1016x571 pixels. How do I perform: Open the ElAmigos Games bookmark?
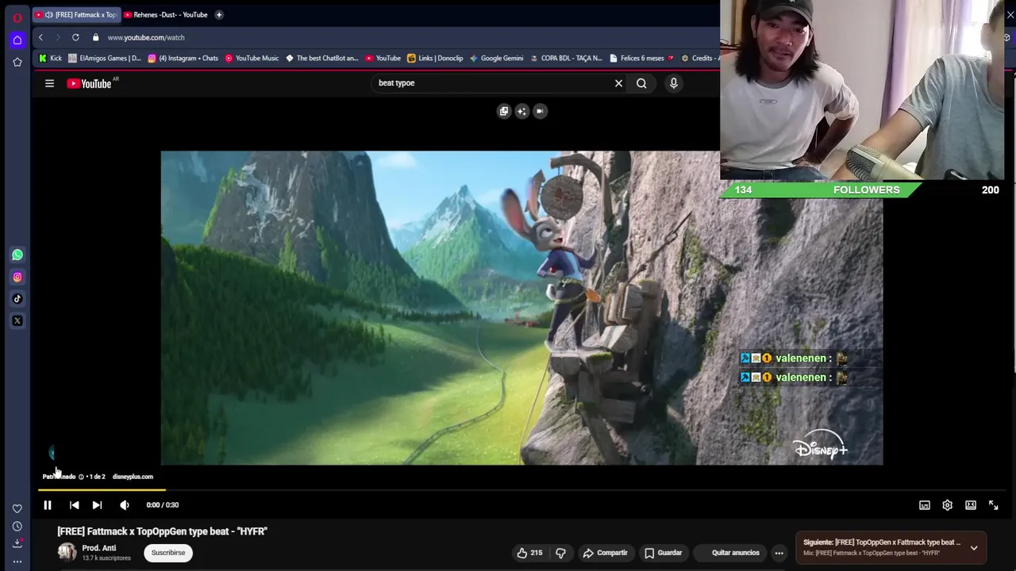105,58
